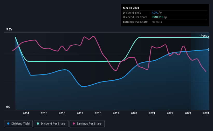Click the Mar 01 2024 tooltip date
The image size is (213, 131).
(131, 8)
